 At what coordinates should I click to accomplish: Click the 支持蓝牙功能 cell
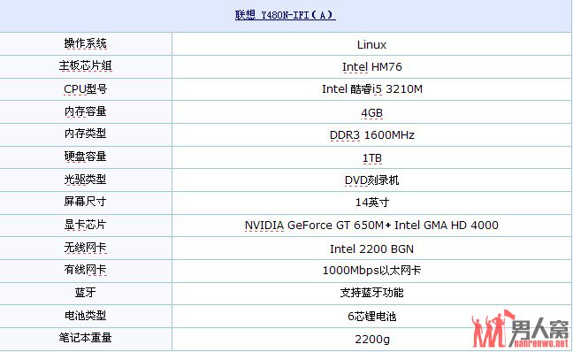click(371, 293)
